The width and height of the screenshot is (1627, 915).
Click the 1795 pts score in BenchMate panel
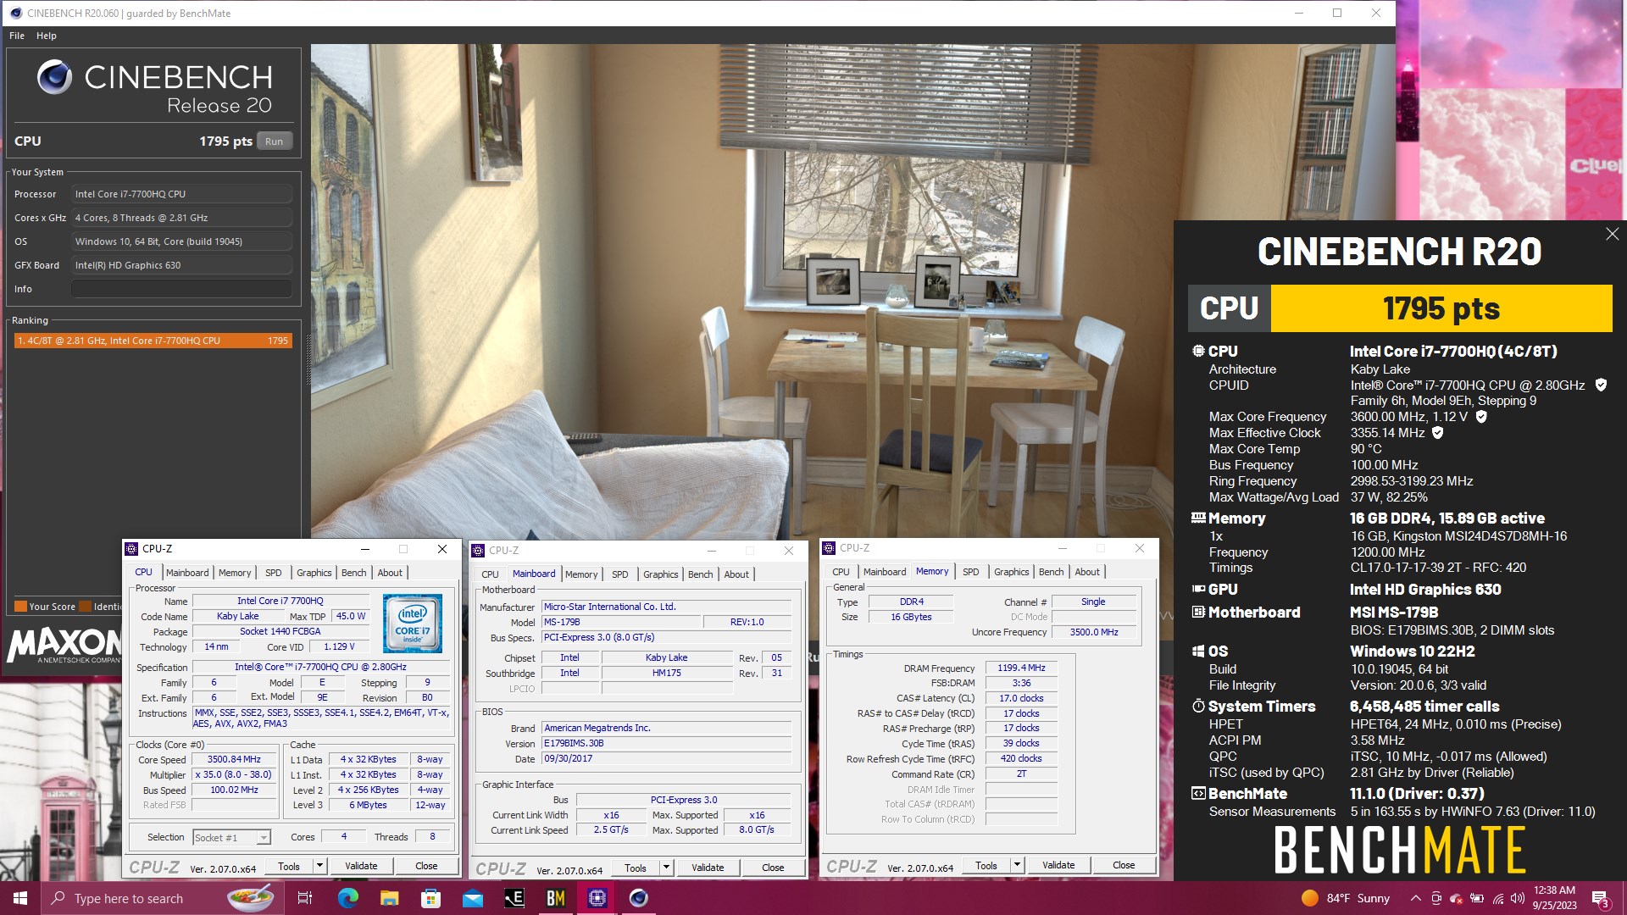(1441, 308)
